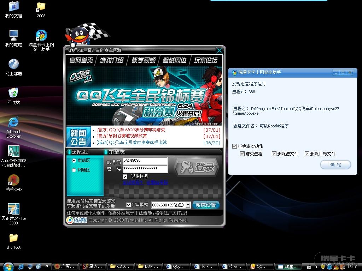Screen dimensions: 362x271
Task: Click the system tray clock 13:10
Action: tap(352, 267)
